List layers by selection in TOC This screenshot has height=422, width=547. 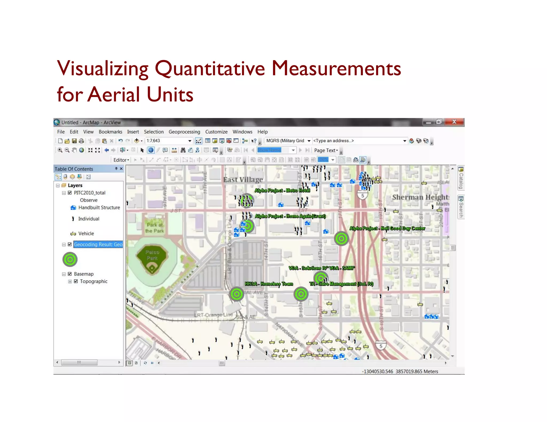79,177
